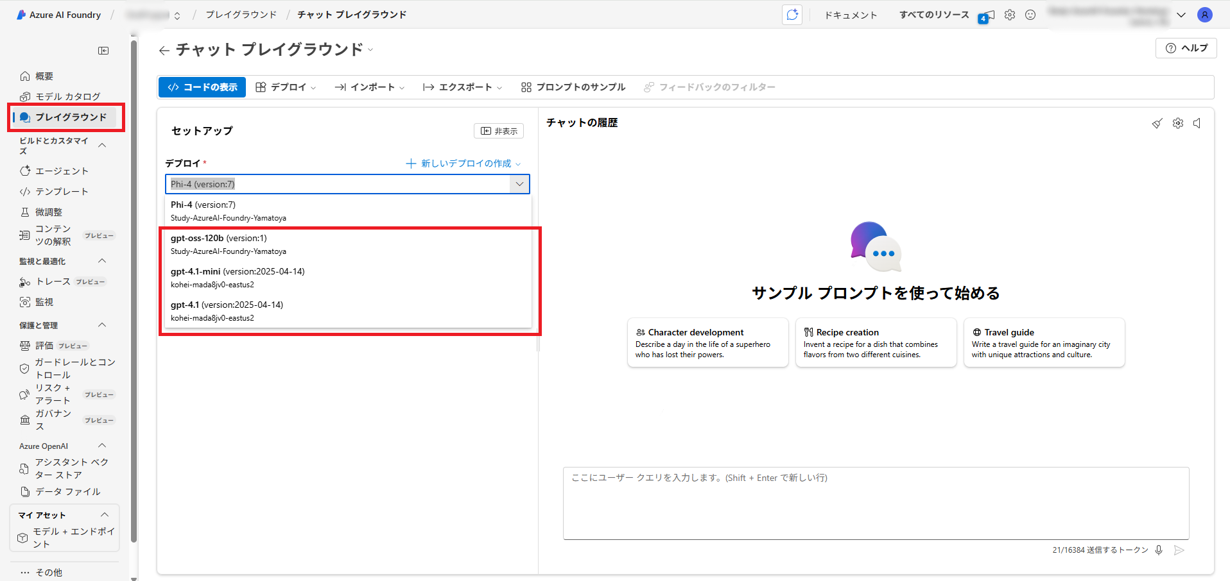Open the デプロイ toolbar dropdown
1230x581 pixels.
point(286,87)
